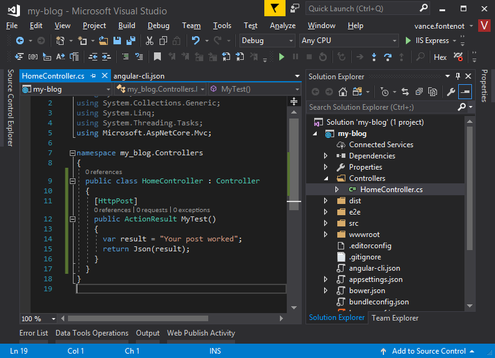The height and width of the screenshot is (358, 495).
Task: Undo the last action
Action: [196, 41]
